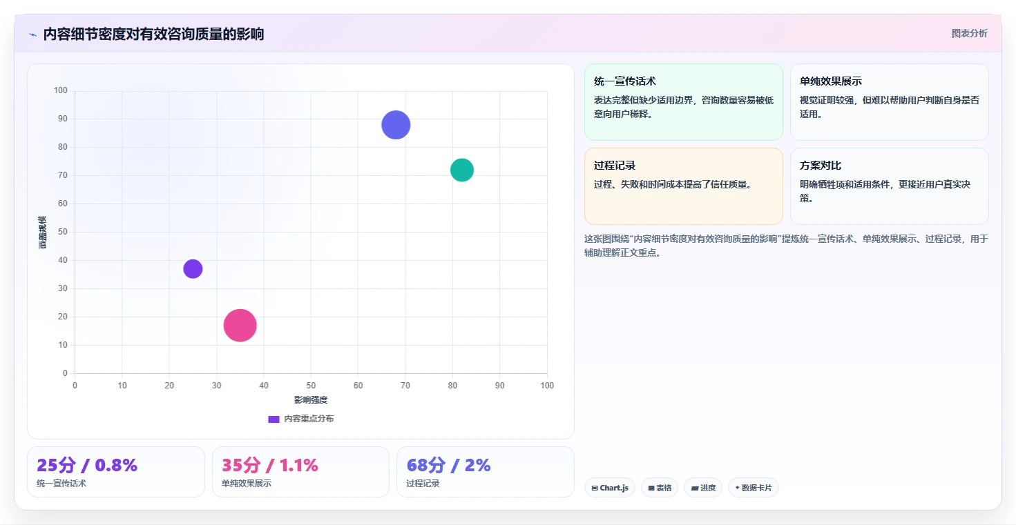The height and width of the screenshot is (525, 1016).
Task: Click the 表格 chip's small icon
Action: [x=651, y=488]
